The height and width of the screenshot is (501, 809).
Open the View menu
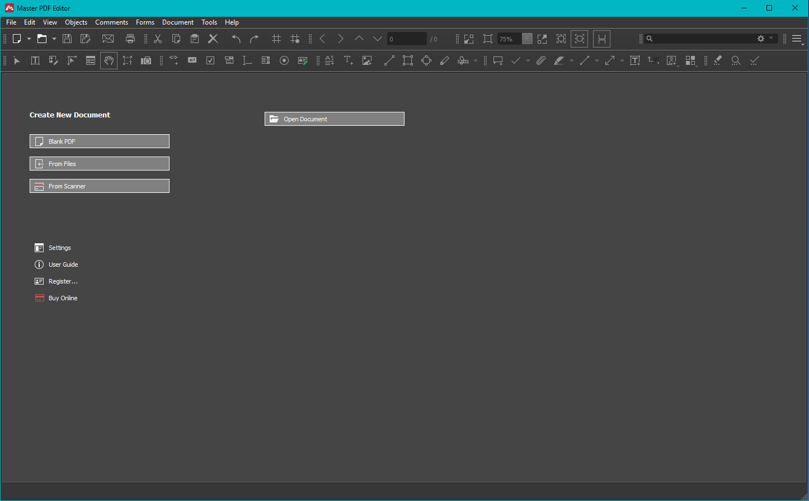coord(50,22)
